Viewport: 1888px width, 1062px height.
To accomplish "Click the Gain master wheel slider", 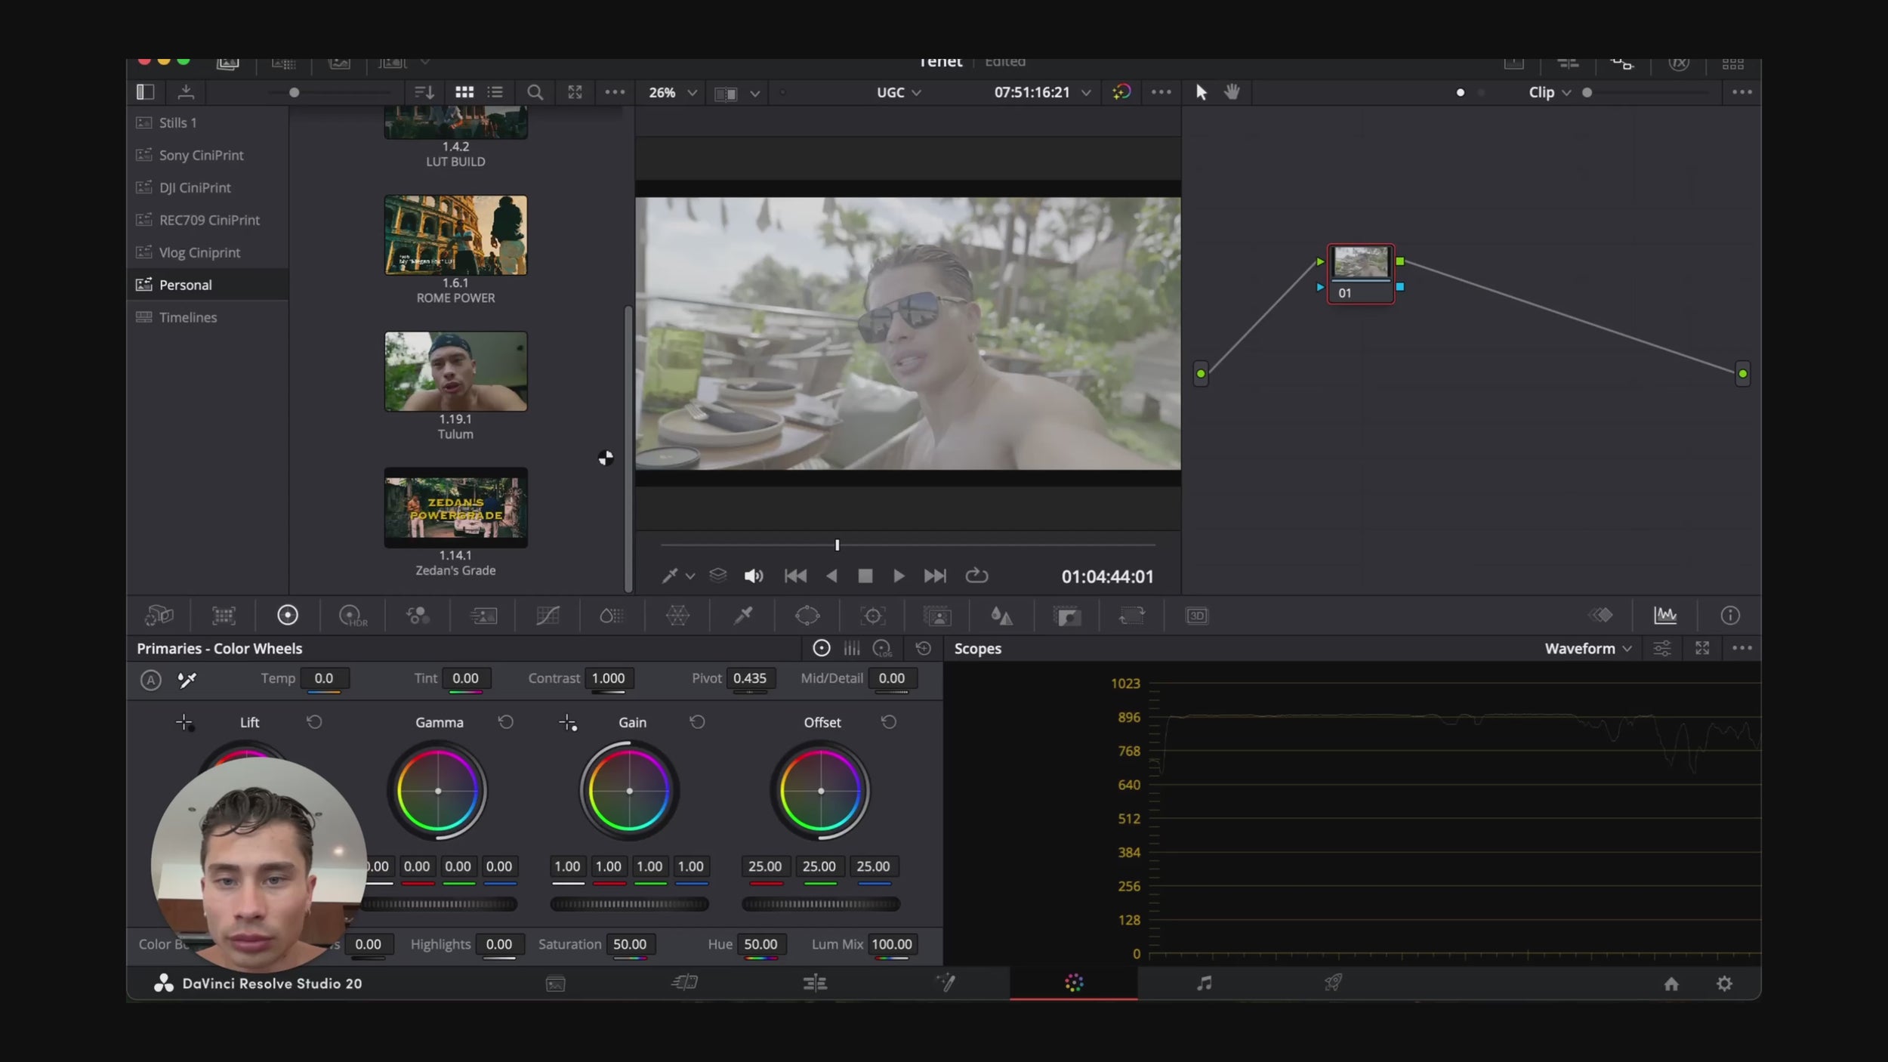I will click(x=629, y=904).
